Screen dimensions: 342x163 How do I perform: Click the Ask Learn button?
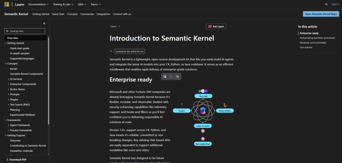coord(216,27)
